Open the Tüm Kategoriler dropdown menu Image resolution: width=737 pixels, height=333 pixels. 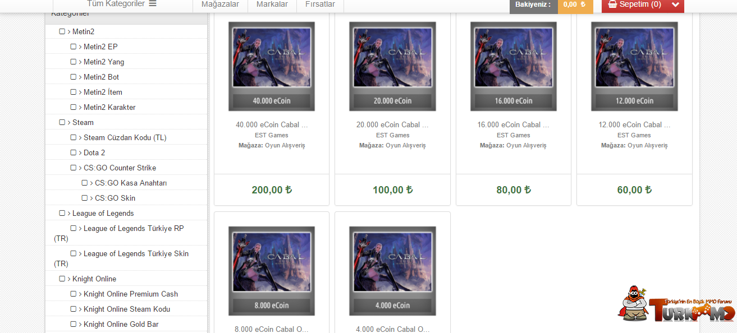(121, 4)
